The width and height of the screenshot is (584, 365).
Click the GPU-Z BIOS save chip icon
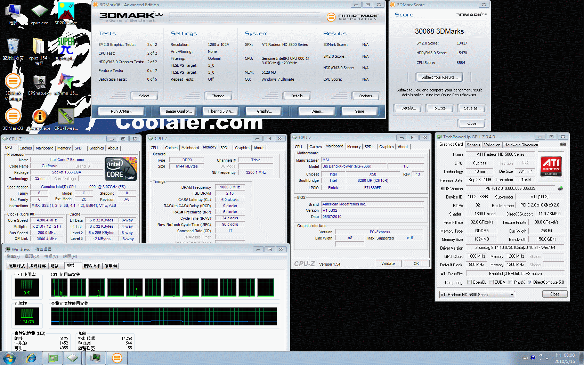tap(560, 188)
